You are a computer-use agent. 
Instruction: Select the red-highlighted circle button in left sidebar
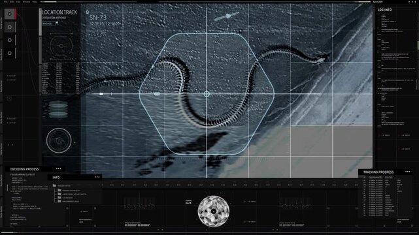10,14
